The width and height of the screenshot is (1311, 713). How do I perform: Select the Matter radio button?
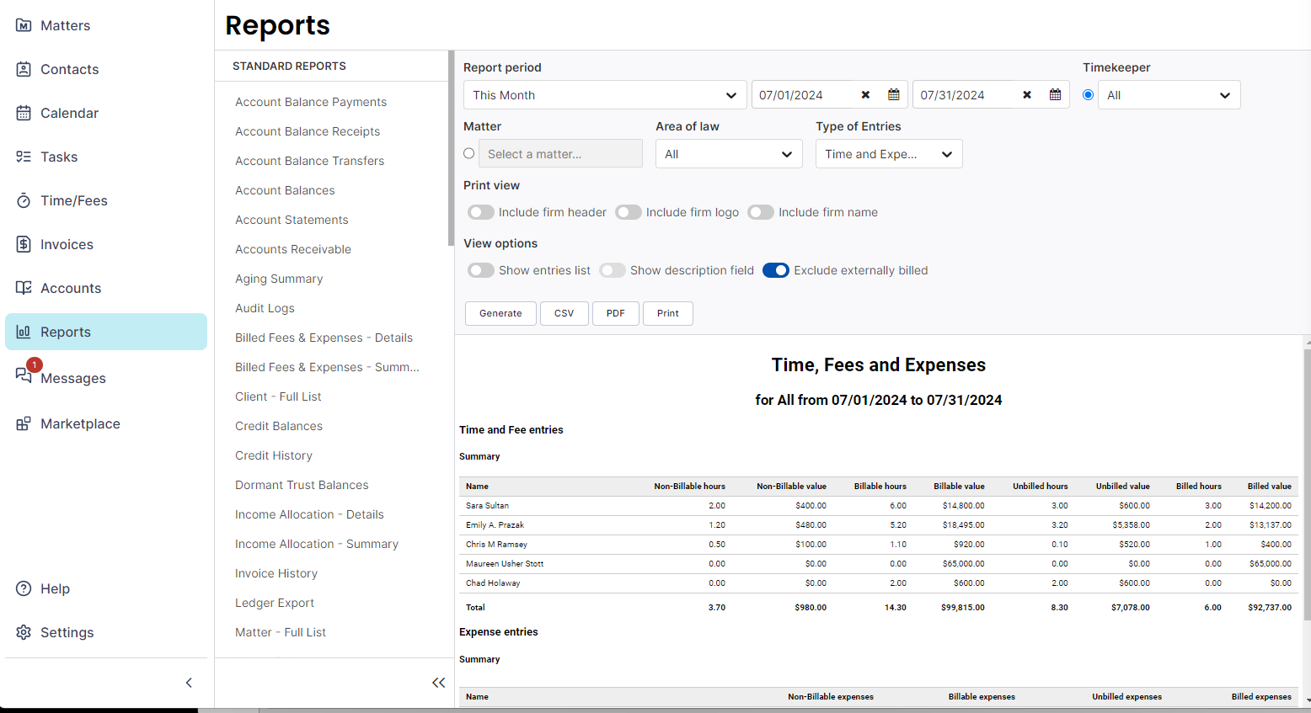469,153
